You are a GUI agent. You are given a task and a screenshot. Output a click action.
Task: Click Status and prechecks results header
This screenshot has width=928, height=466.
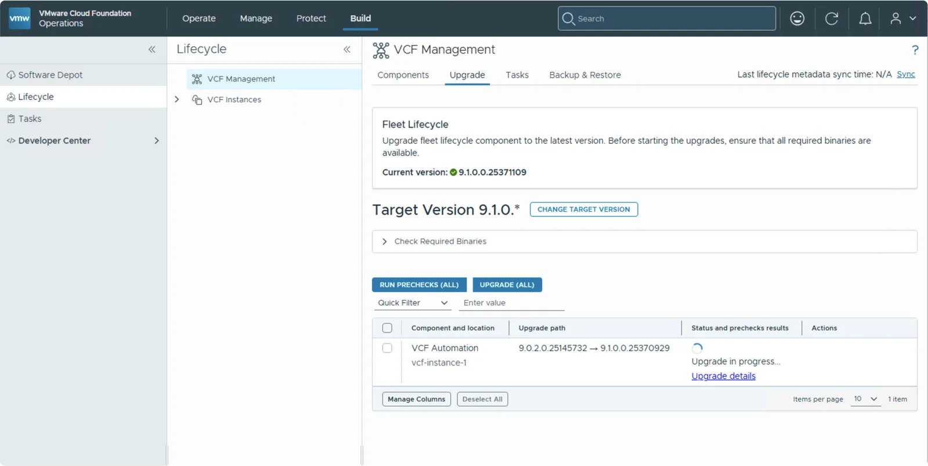click(x=740, y=328)
